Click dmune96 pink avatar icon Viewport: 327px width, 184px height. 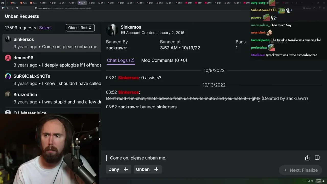(8, 58)
